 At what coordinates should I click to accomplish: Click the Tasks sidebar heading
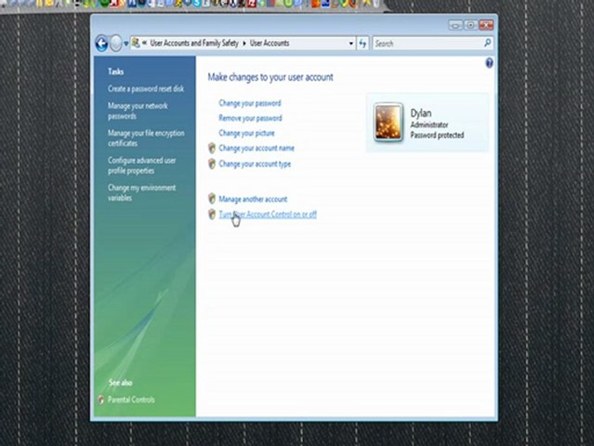tap(116, 72)
